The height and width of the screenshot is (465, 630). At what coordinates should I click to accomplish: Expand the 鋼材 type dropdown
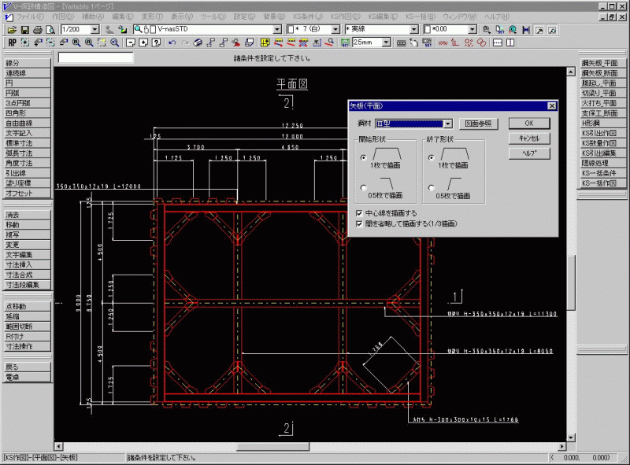(x=447, y=124)
